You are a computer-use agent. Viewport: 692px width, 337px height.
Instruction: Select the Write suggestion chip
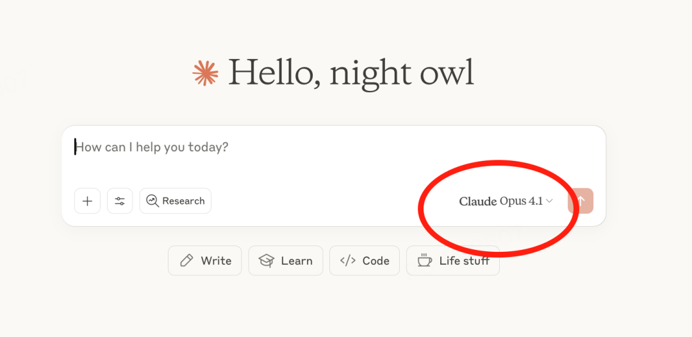[205, 261]
